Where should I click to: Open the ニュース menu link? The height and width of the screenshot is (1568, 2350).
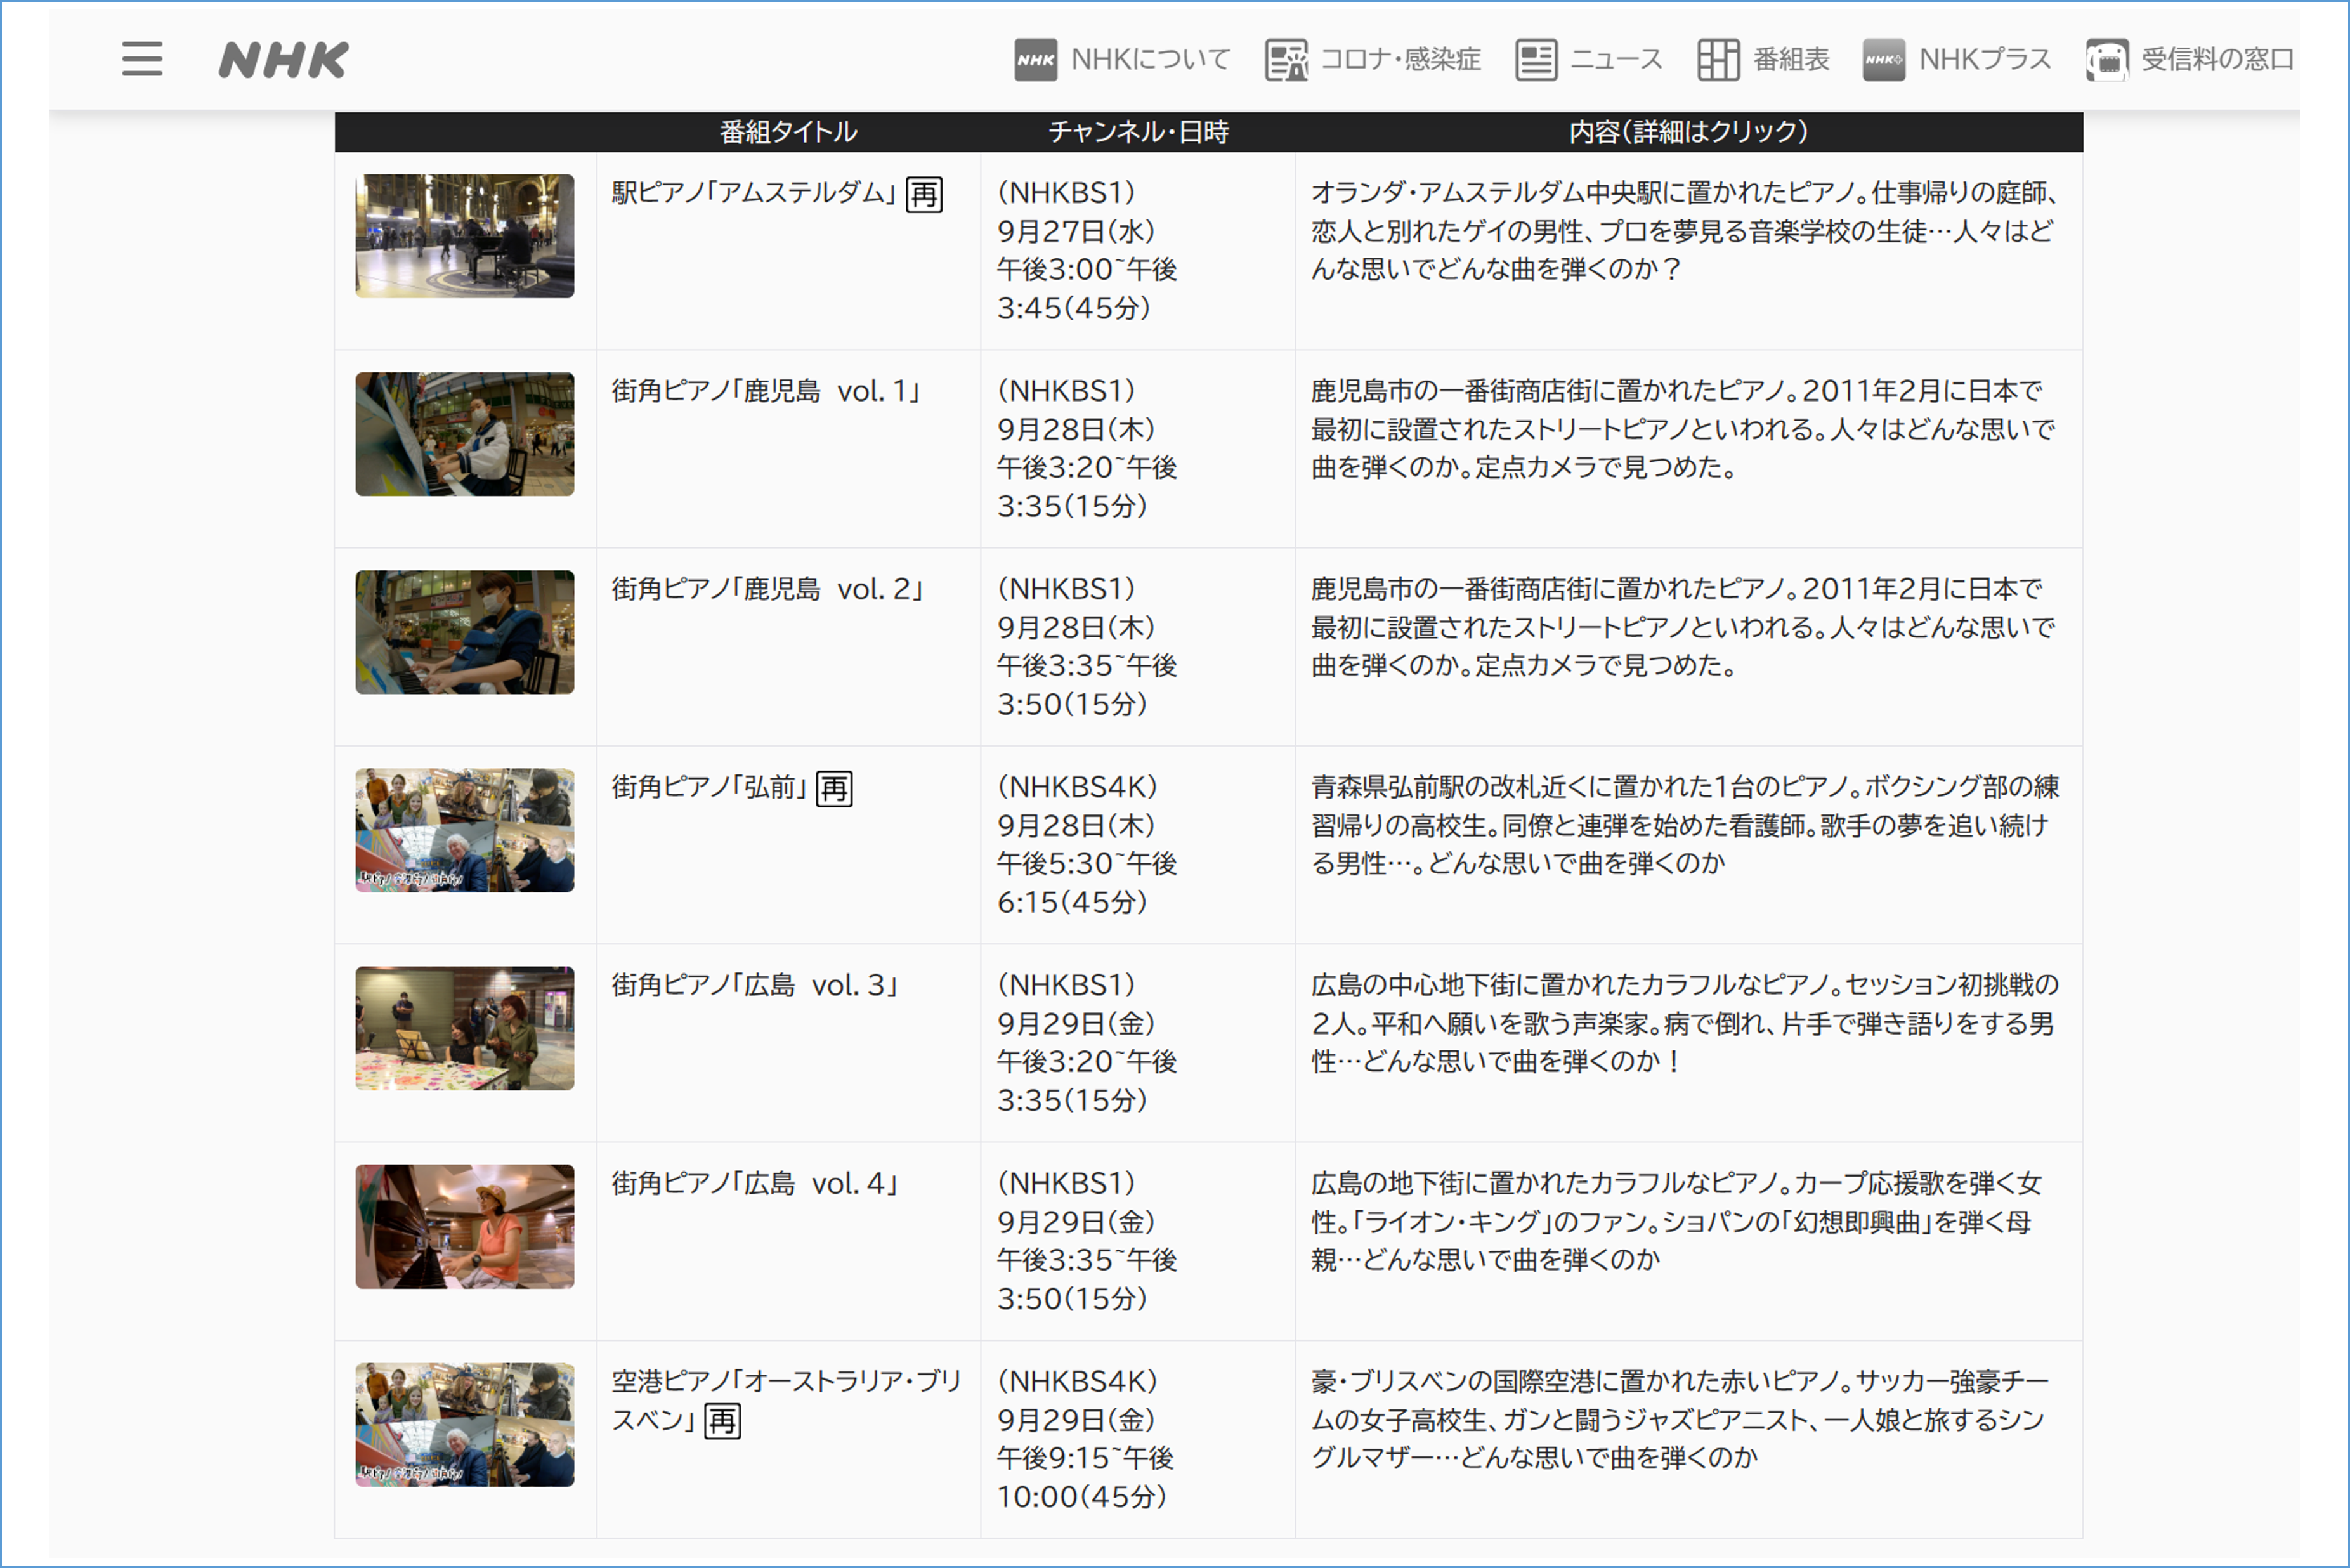(x=1616, y=60)
